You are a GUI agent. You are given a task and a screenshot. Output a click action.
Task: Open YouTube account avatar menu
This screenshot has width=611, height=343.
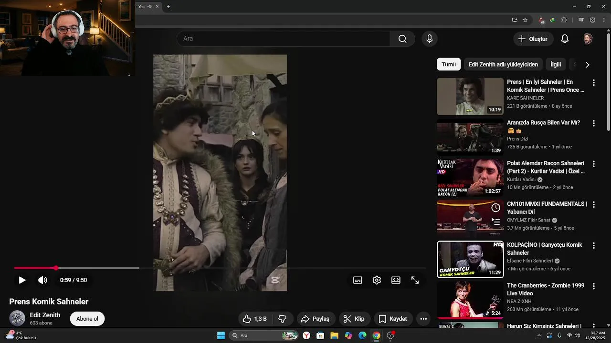coord(588,39)
